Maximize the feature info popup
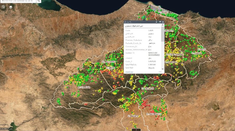This screenshot has height=131, width=235. click(160, 22)
